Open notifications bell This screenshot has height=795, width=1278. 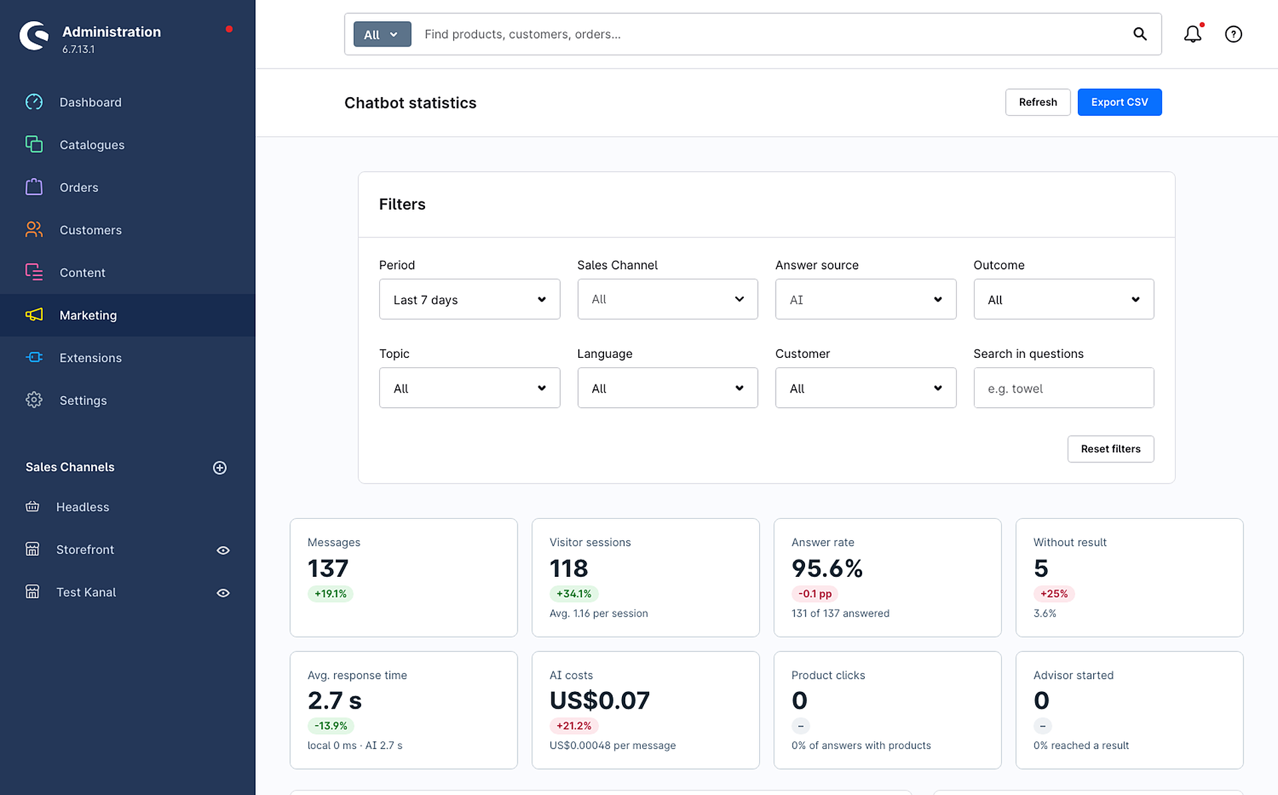[x=1193, y=34]
